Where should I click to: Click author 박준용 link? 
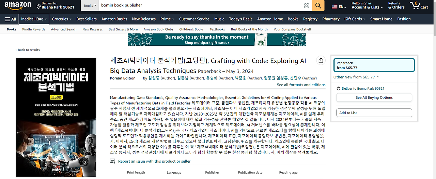(240, 78)
